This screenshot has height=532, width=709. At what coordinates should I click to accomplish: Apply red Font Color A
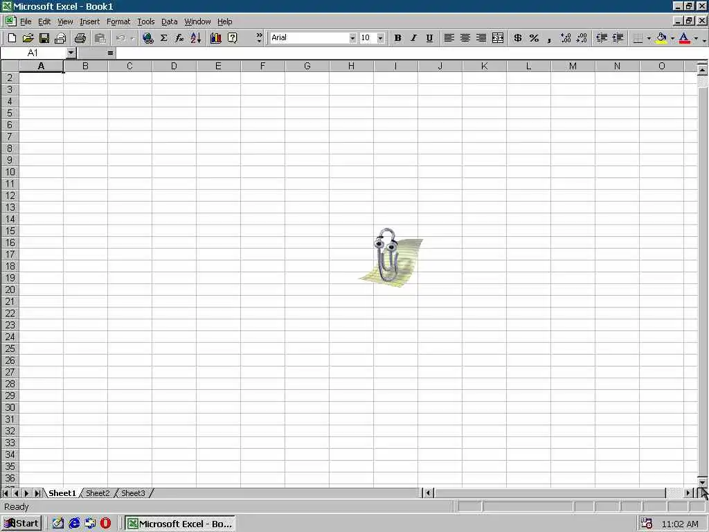(x=685, y=38)
